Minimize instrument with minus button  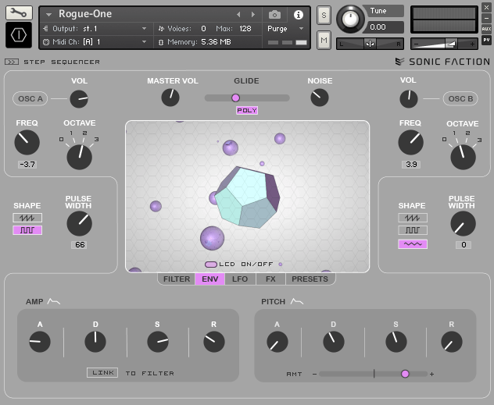[x=486, y=18]
